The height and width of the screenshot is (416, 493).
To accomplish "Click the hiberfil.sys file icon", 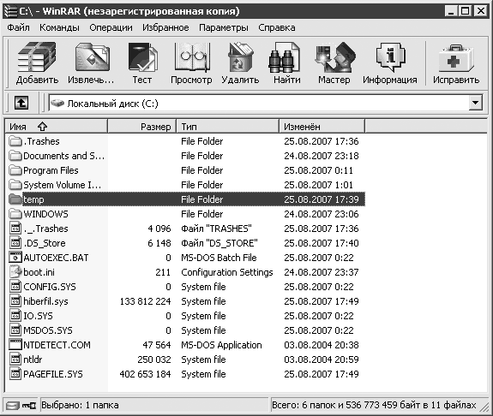I will (15, 301).
